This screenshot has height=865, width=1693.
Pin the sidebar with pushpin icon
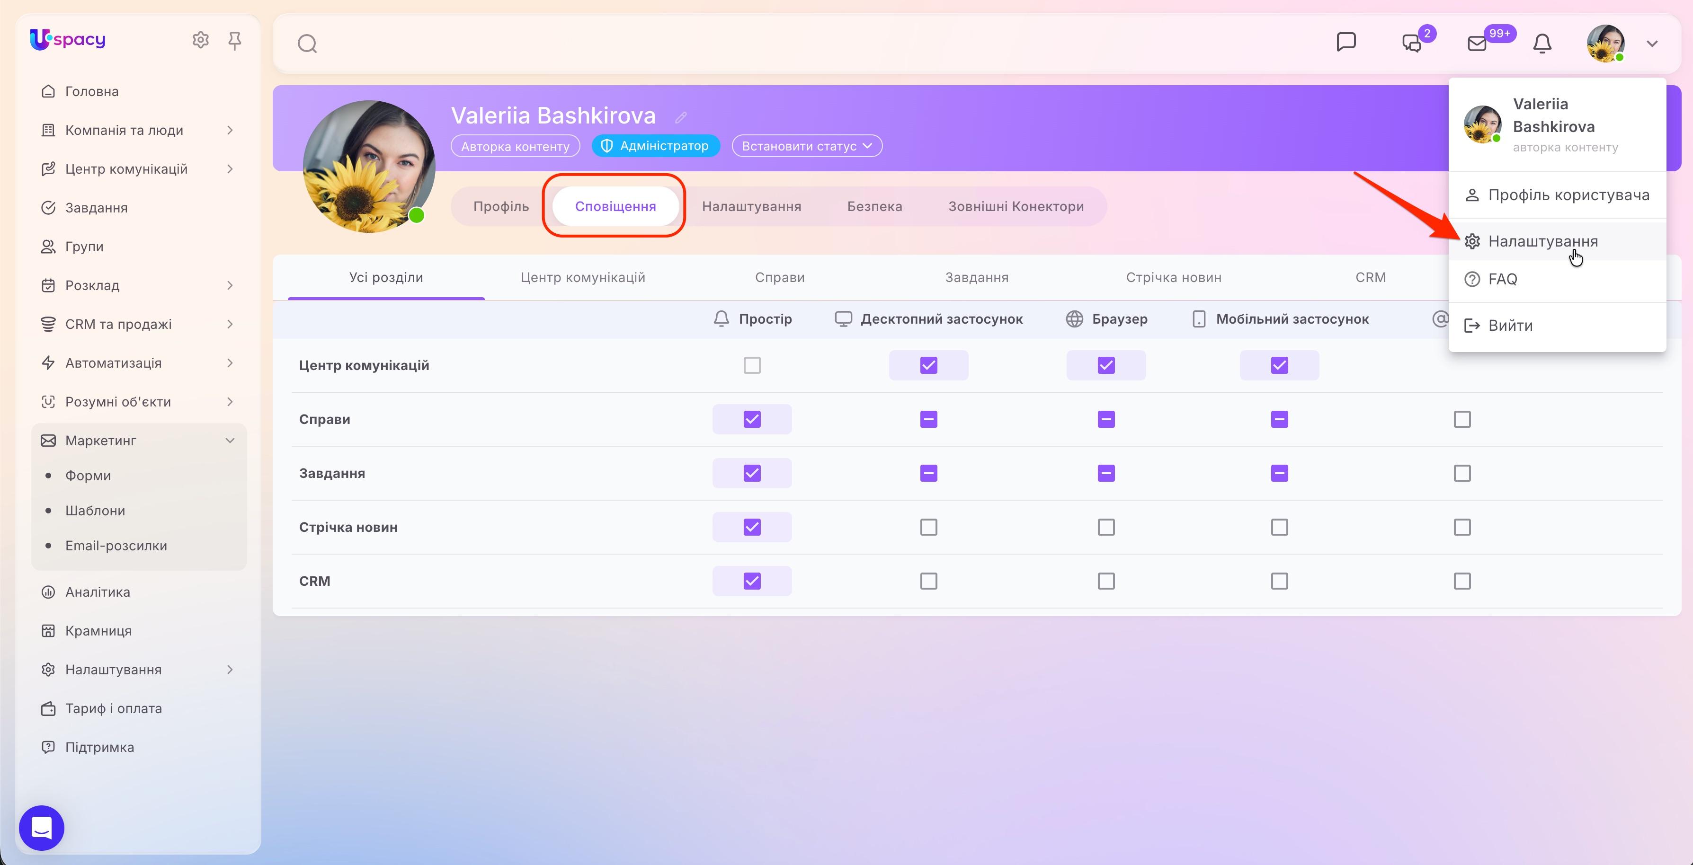(x=235, y=41)
